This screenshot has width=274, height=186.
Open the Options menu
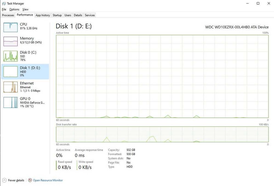pyautogui.click(x=14, y=9)
